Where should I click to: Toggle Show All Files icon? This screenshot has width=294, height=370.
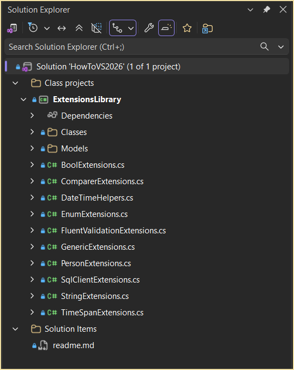point(97,28)
